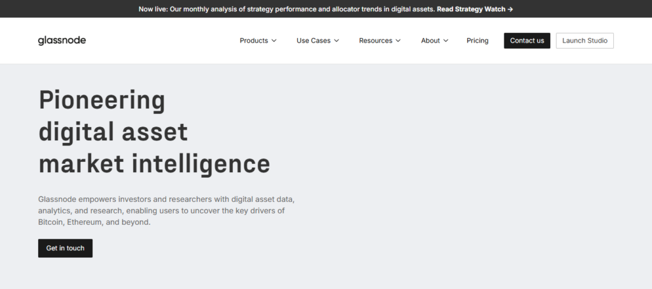Expand the About chevron arrow
Screen dimensions: 652x289
[446, 41]
